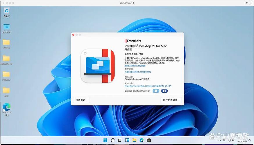
Task: Open Task View on the taskbar
Action: tap(119, 140)
